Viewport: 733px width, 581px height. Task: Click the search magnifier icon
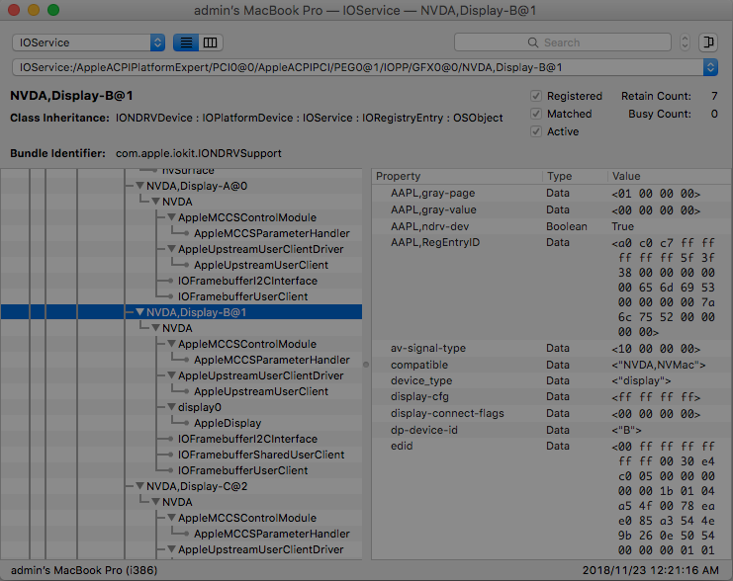click(x=532, y=42)
